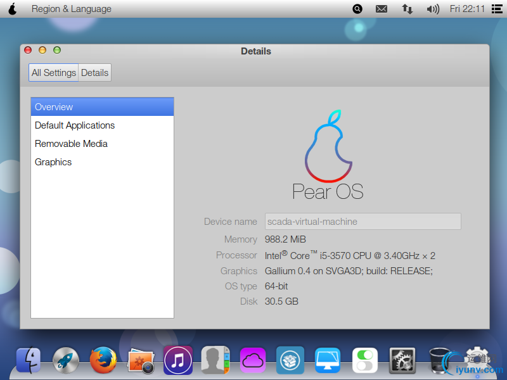Click the Device name input field
Viewport: 507px width, 380px height.
pos(363,221)
